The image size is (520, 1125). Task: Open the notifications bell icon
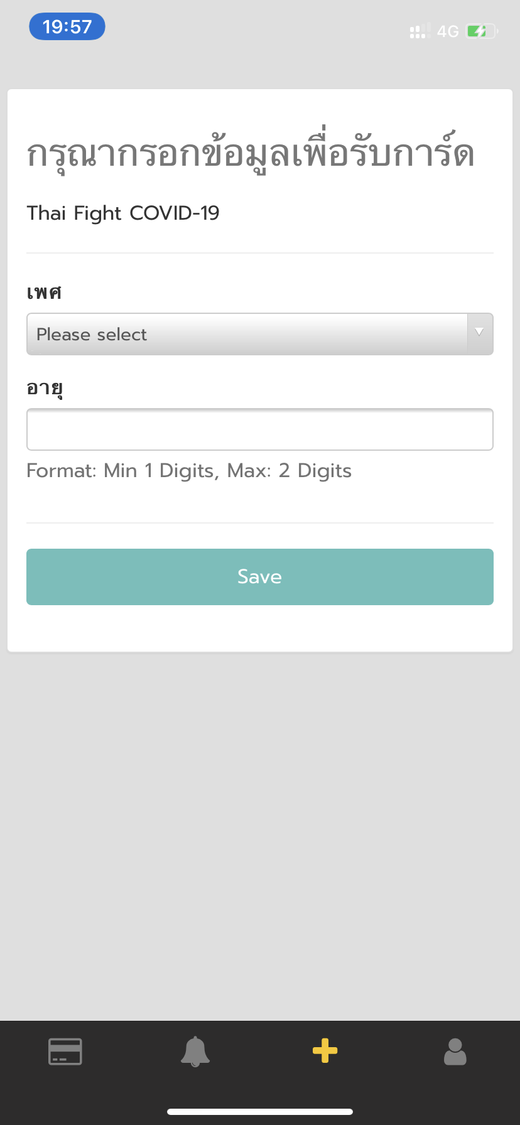click(x=195, y=1051)
